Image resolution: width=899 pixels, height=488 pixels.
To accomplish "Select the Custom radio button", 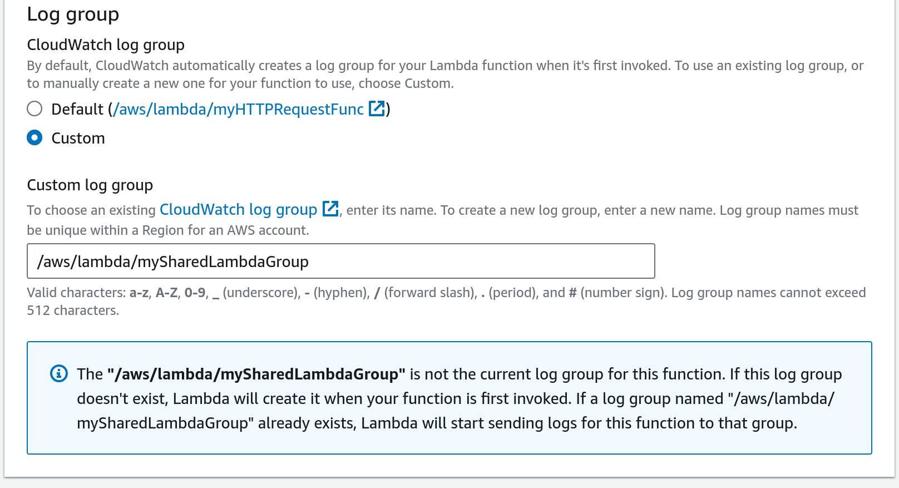I will (34, 137).
